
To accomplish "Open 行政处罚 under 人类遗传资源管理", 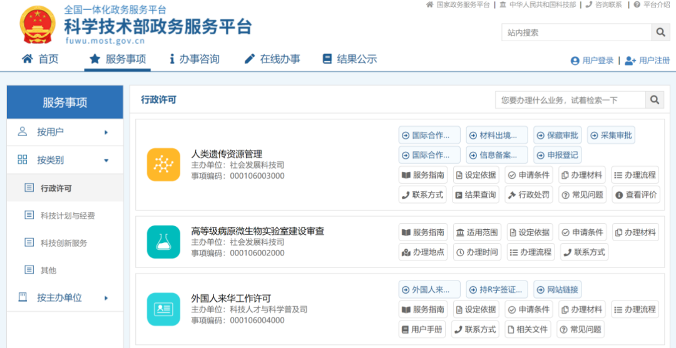I will point(529,195).
